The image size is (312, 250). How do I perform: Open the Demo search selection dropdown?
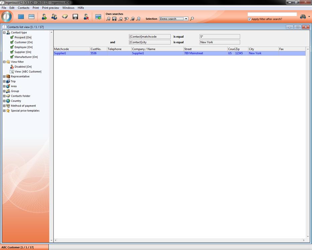tap(186, 19)
